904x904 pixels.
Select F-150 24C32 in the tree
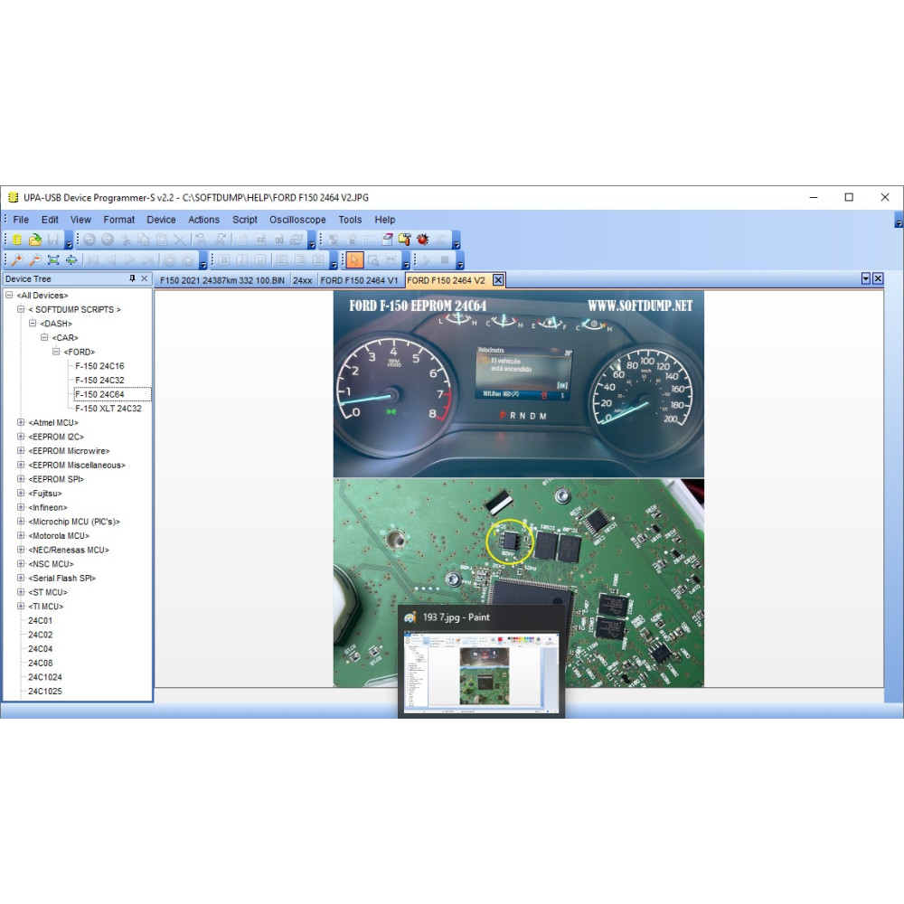click(99, 380)
